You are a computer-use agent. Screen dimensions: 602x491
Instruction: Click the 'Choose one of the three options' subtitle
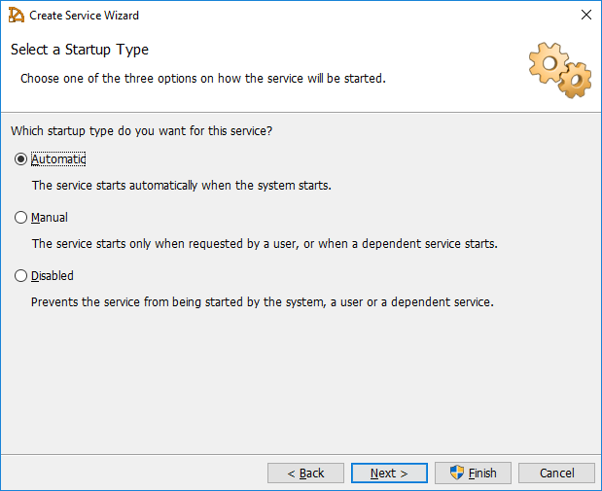(203, 78)
